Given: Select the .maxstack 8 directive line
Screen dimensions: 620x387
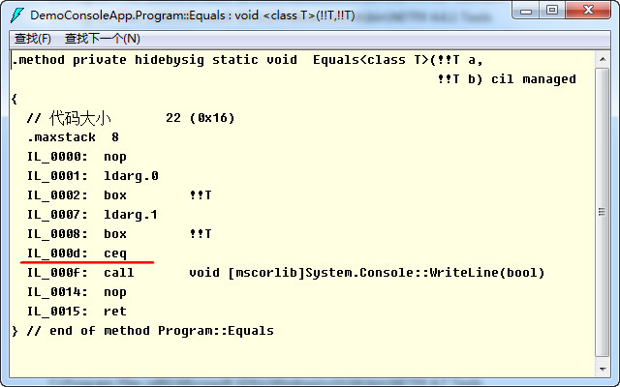Looking at the screenshot, I should point(73,137).
